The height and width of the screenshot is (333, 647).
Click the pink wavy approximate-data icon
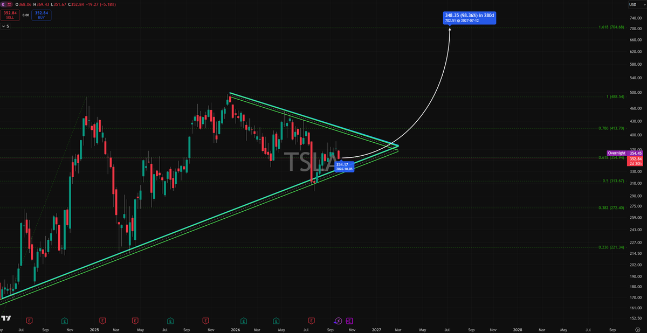point(9,4)
